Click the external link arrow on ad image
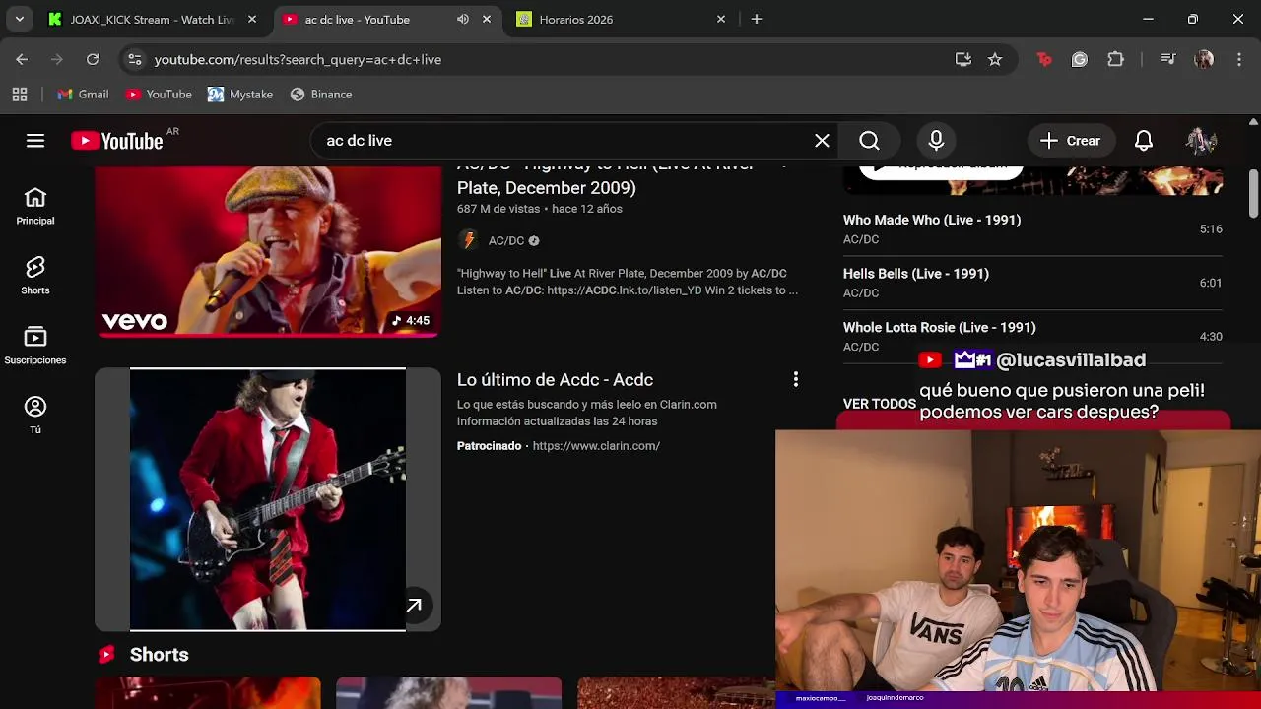 [x=414, y=606]
